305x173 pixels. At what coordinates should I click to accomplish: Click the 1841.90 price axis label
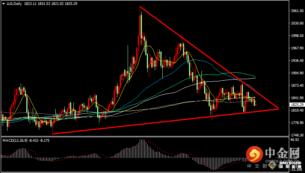point(297,98)
